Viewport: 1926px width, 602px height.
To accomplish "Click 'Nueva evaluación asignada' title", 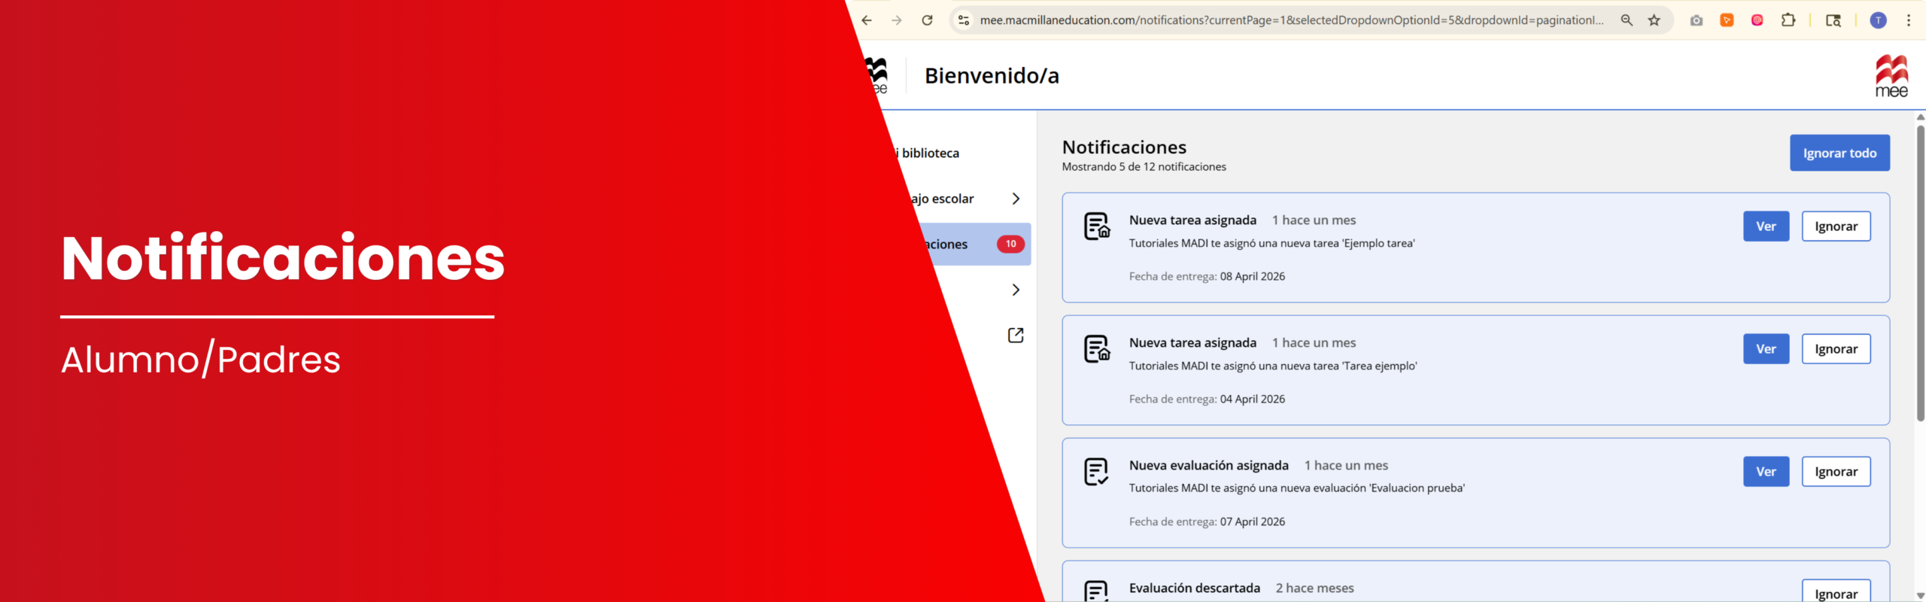I will [1208, 465].
